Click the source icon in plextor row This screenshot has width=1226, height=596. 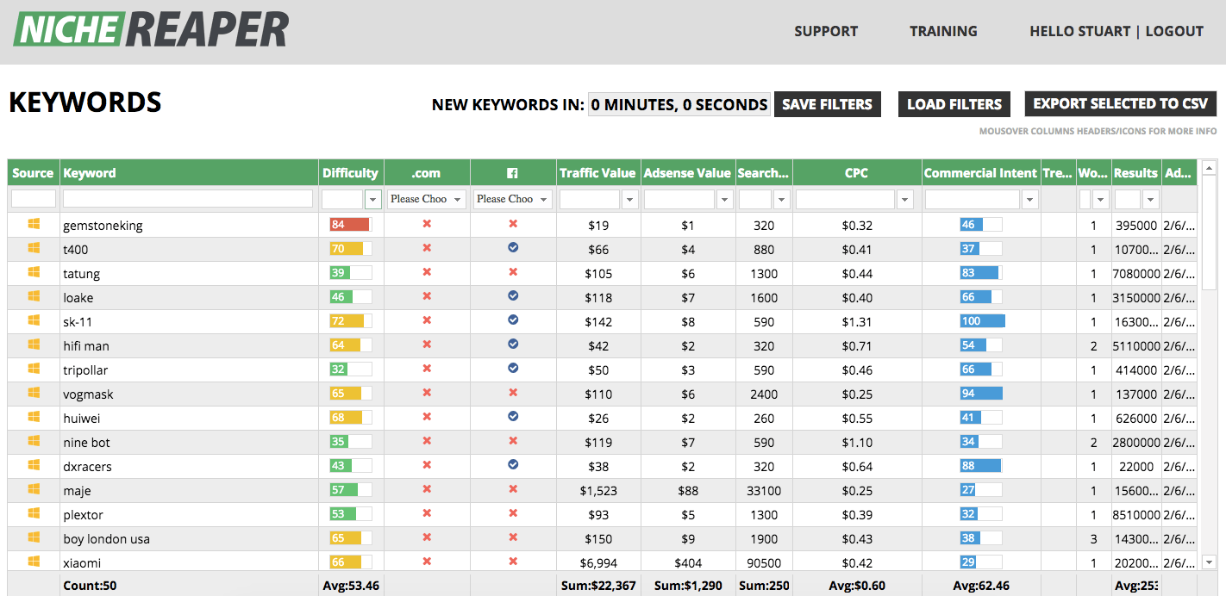(x=34, y=513)
